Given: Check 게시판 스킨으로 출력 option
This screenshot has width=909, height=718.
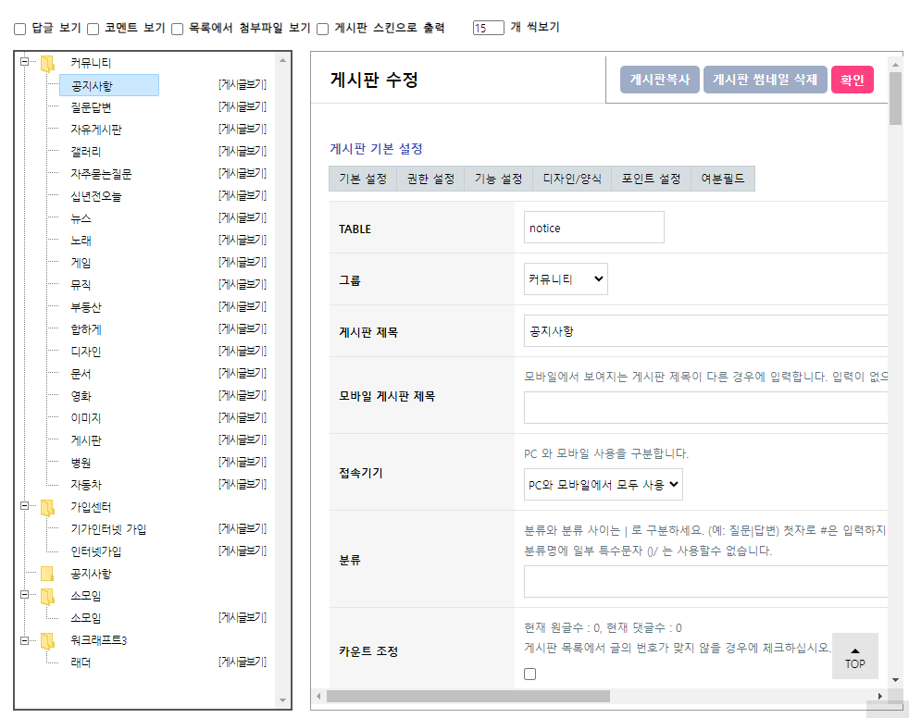Looking at the screenshot, I should point(323,29).
